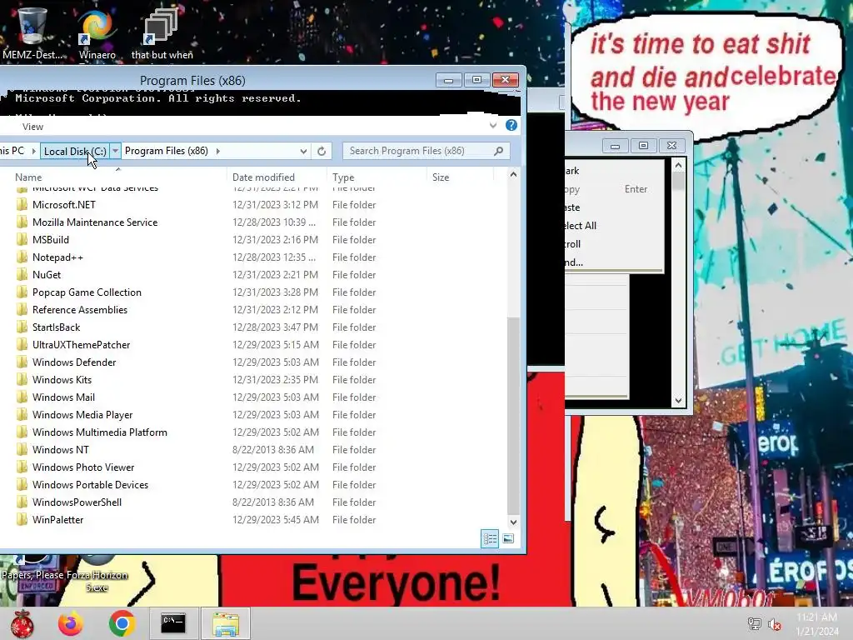Launch Firefox from the taskbar
Screen dimensions: 853x640
click(x=72, y=623)
